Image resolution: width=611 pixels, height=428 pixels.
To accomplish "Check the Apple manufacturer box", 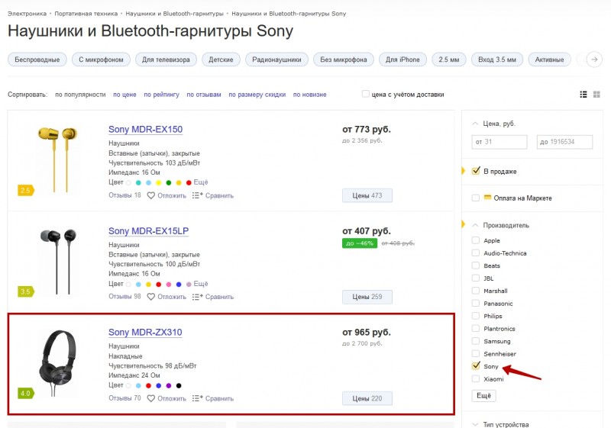I will pos(475,240).
